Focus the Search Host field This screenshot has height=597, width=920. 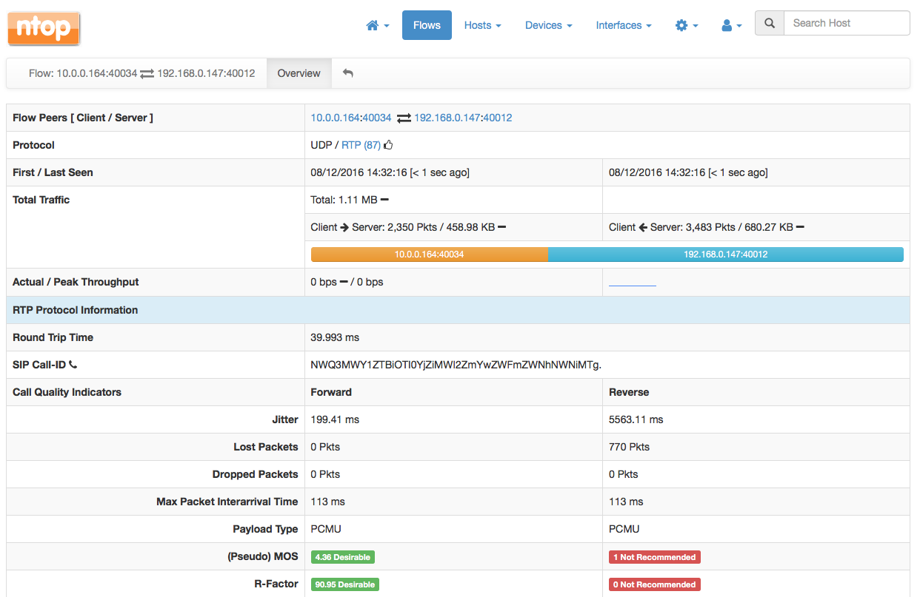pos(847,23)
